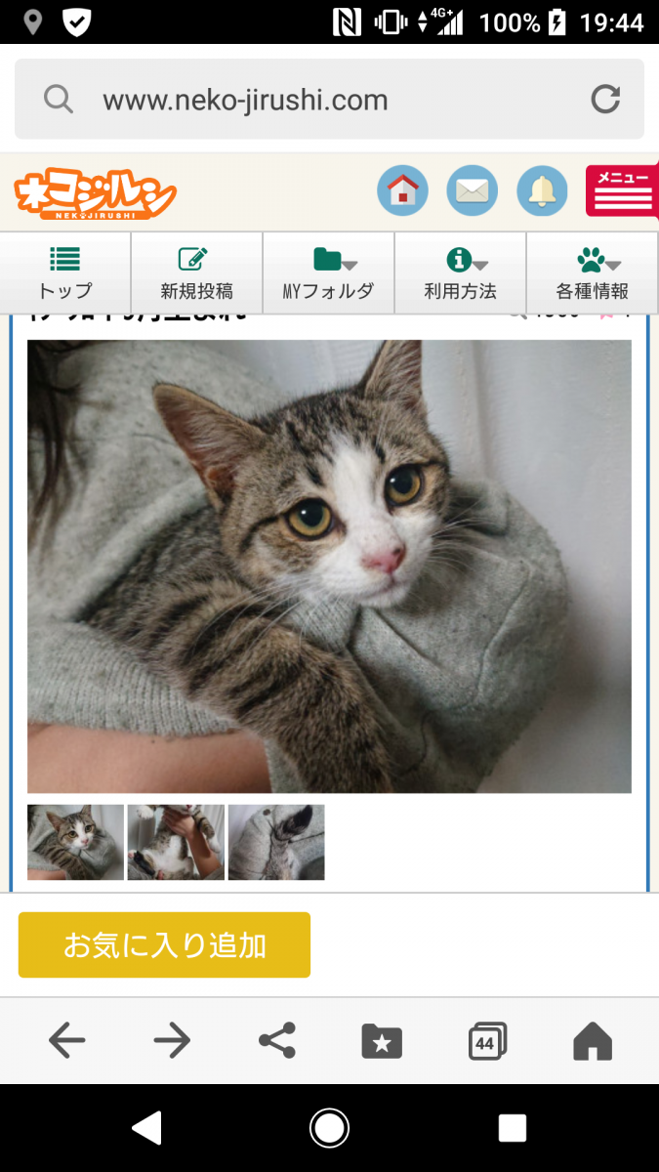Open the mail envelope icon
Image resolution: width=659 pixels, height=1172 pixels.
coord(472,190)
